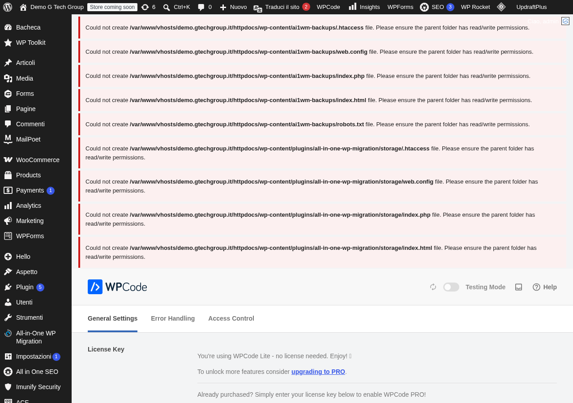573x403 pixels.
Task: Click the License Key label
Action: (106, 349)
